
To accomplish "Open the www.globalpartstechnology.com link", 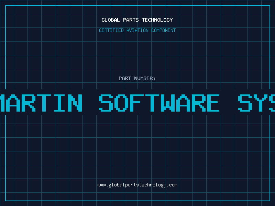I will tap(137, 185).
